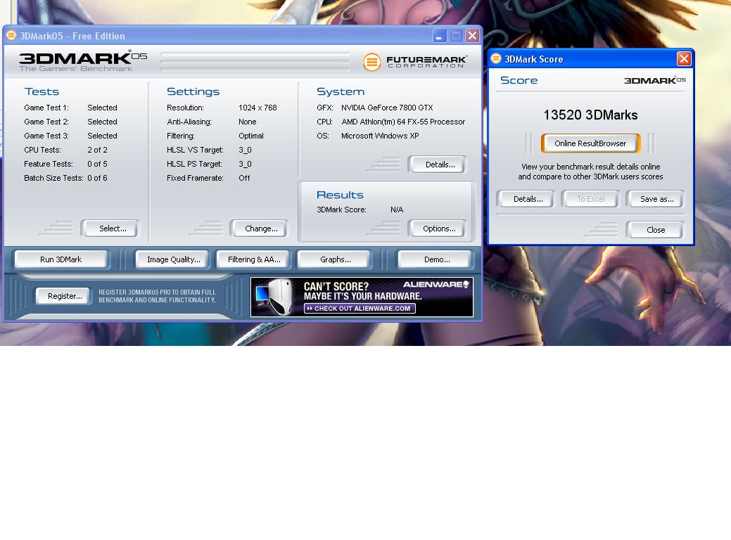
Task: Click the Game Test 3 Selected status
Action: tap(102, 136)
